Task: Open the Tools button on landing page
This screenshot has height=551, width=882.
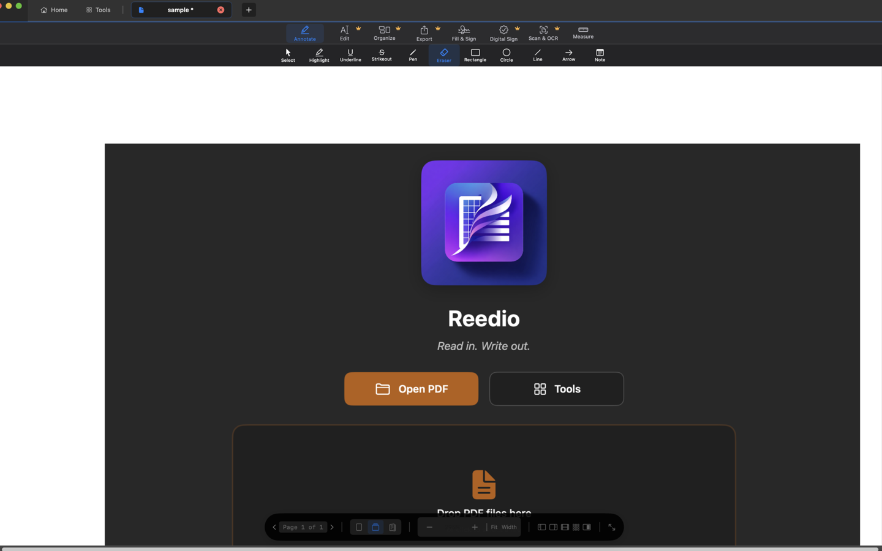Action: click(556, 389)
